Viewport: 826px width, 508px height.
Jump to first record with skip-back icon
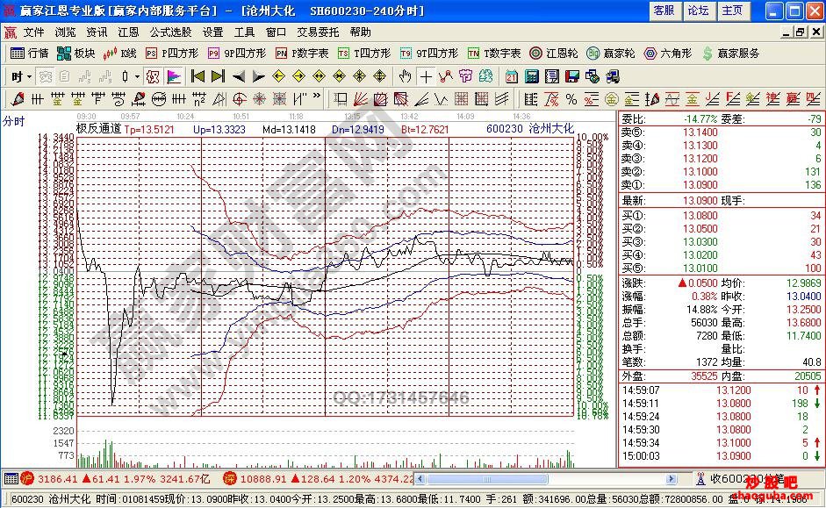pyautogui.click(x=198, y=77)
